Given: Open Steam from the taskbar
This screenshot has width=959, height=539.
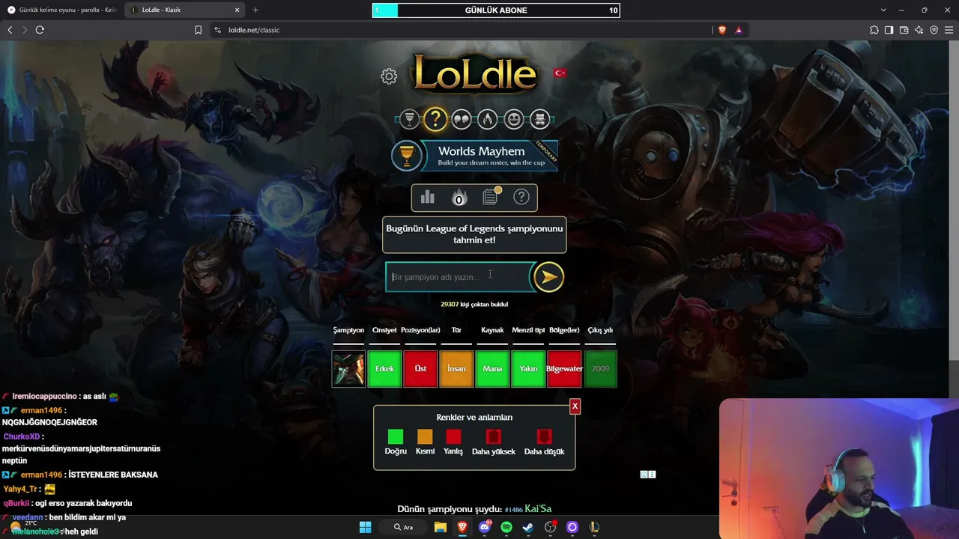Looking at the screenshot, I should pyautogui.click(x=528, y=527).
